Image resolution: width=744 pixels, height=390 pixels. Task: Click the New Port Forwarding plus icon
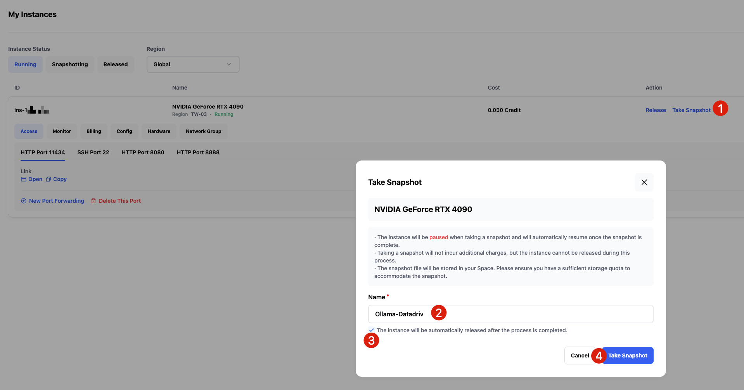(24, 201)
